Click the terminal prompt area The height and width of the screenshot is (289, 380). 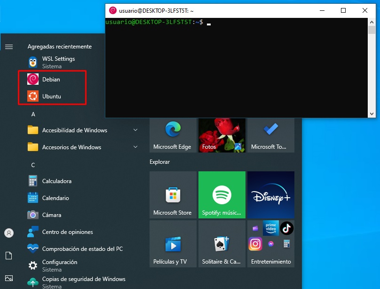236,68
